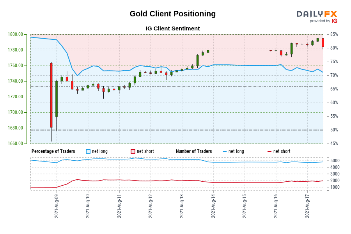This screenshot has height=234, width=351.
Task: Click the 50% axis label on right
Action: click(333, 130)
